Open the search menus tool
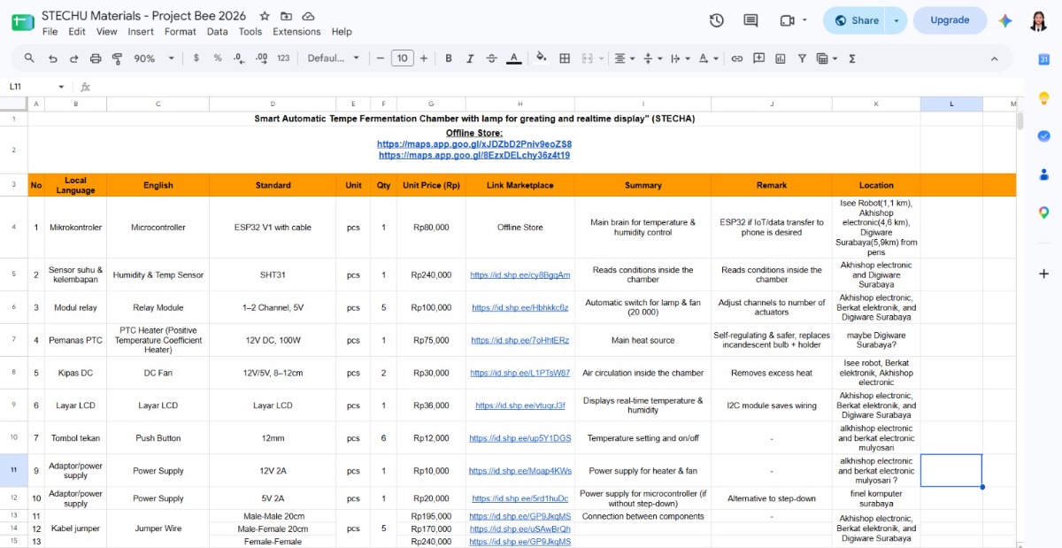The width and height of the screenshot is (1062, 548). tap(29, 58)
